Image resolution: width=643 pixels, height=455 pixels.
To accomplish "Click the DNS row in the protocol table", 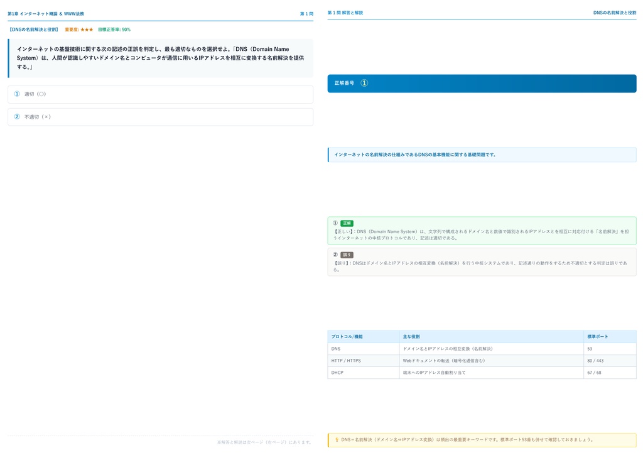I will (x=482, y=349).
